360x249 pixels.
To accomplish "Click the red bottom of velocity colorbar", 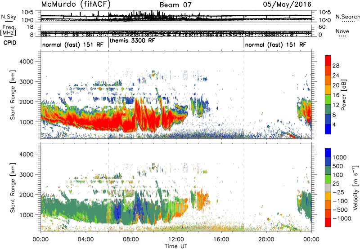I will 328,222.
